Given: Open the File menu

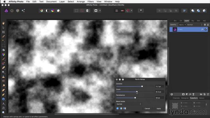Looking at the screenshot, I should 28,2.
